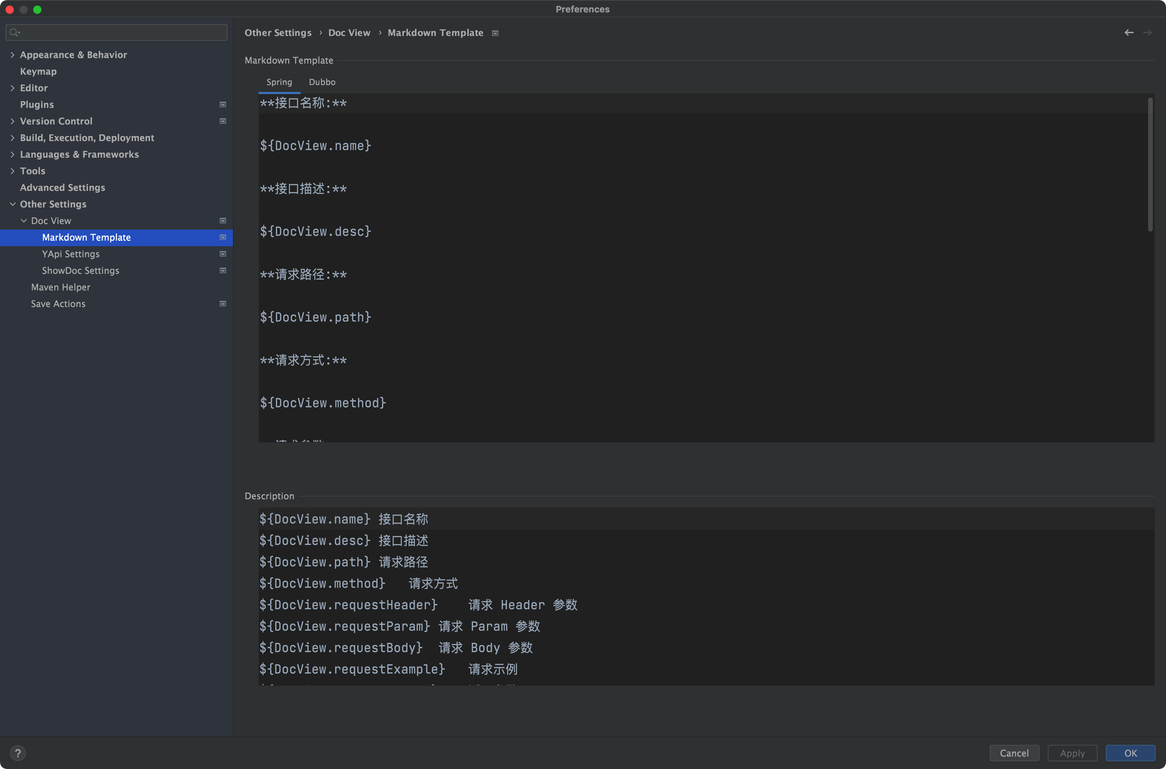Expand Appearance & Behavior section
The width and height of the screenshot is (1166, 769).
[x=12, y=55]
